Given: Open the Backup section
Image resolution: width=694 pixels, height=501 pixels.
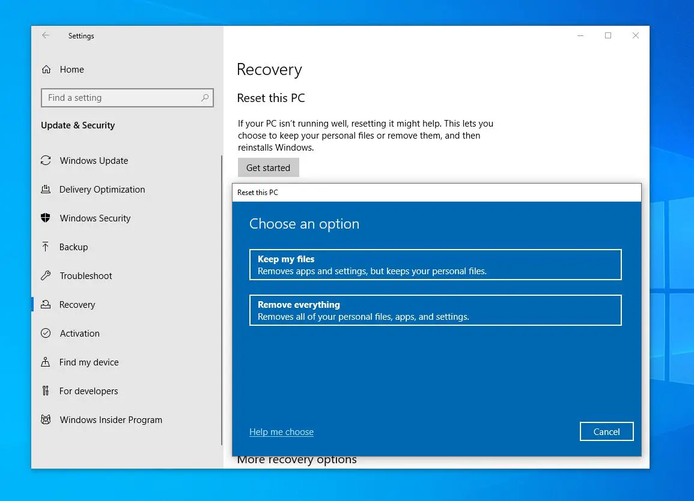Looking at the screenshot, I should coord(73,247).
